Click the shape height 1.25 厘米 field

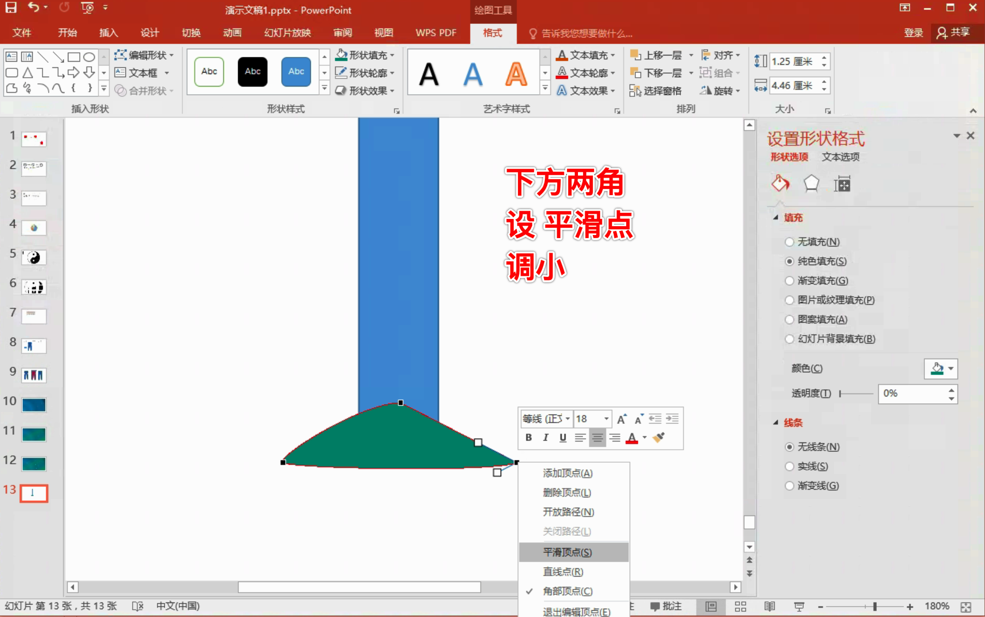[794, 62]
